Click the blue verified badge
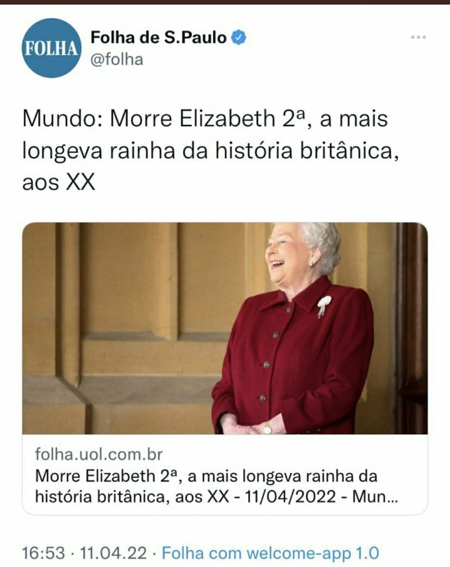The width and height of the screenshot is (450, 567). click(x=238, y=37)
